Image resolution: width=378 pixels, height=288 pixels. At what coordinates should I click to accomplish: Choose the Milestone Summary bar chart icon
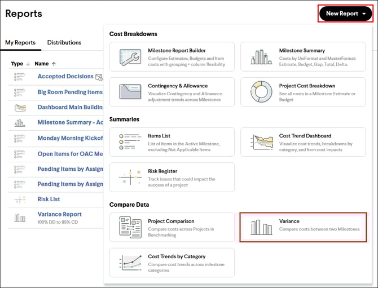pos(261,57)
